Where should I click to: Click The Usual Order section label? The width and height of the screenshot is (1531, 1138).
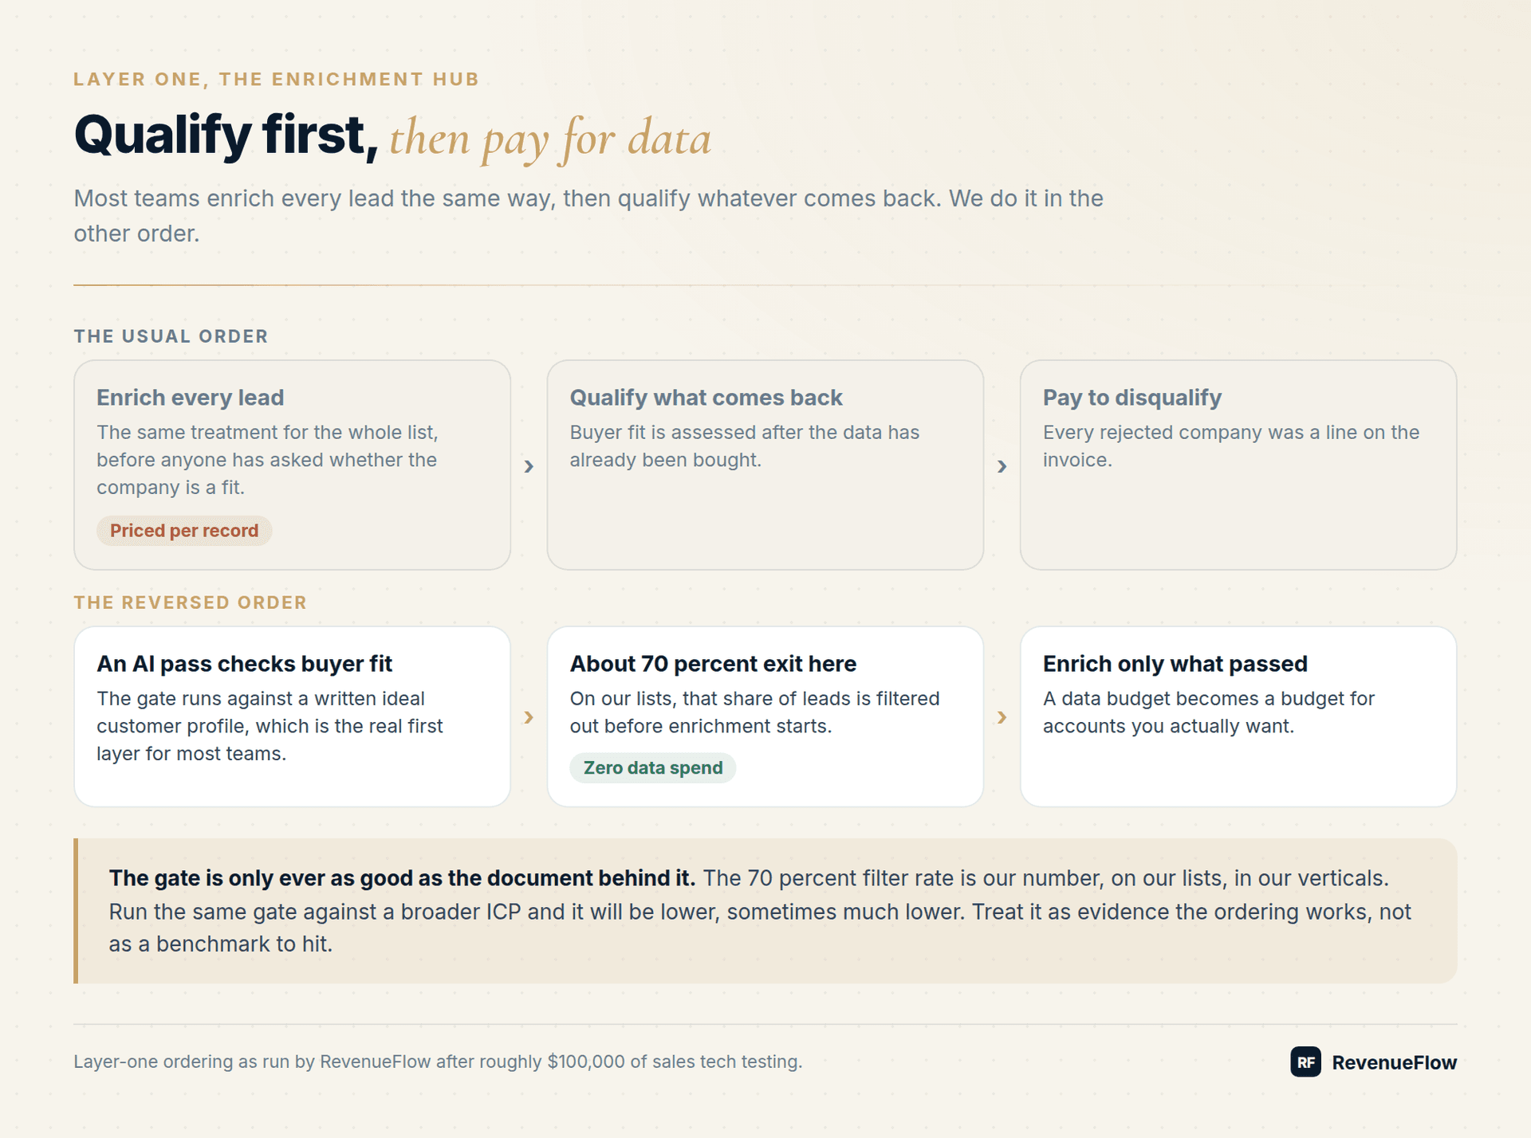coord(171,336)
